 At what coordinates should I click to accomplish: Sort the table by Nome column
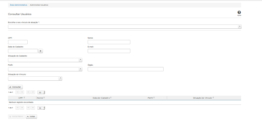(40, 98)
